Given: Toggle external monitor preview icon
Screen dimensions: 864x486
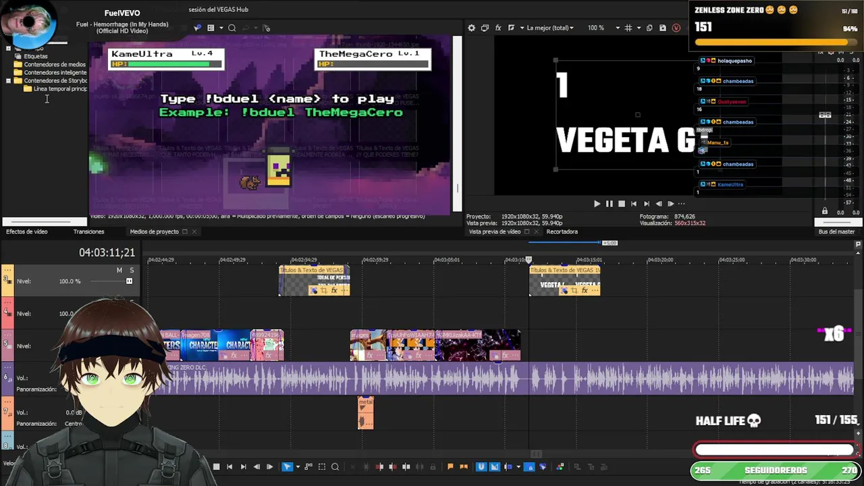Looking at the screenshot, I should [485, 28].
